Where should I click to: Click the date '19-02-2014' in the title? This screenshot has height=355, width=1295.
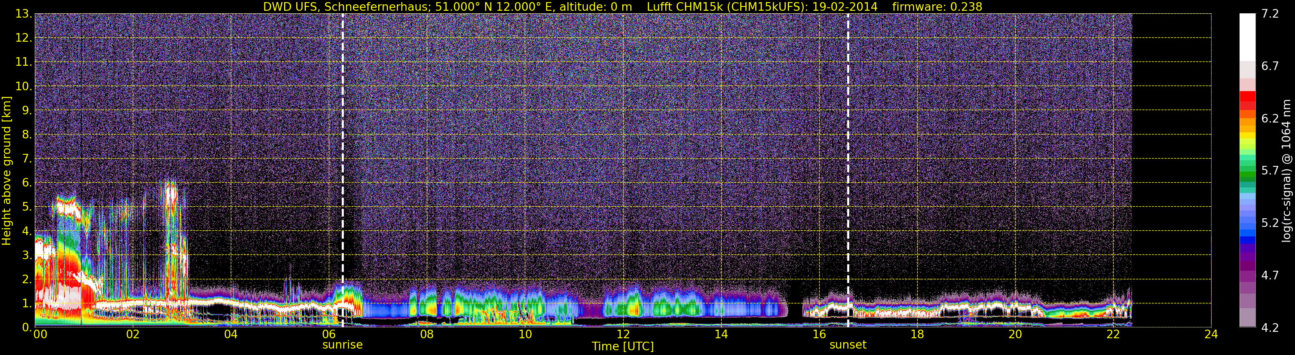point(845,6)
